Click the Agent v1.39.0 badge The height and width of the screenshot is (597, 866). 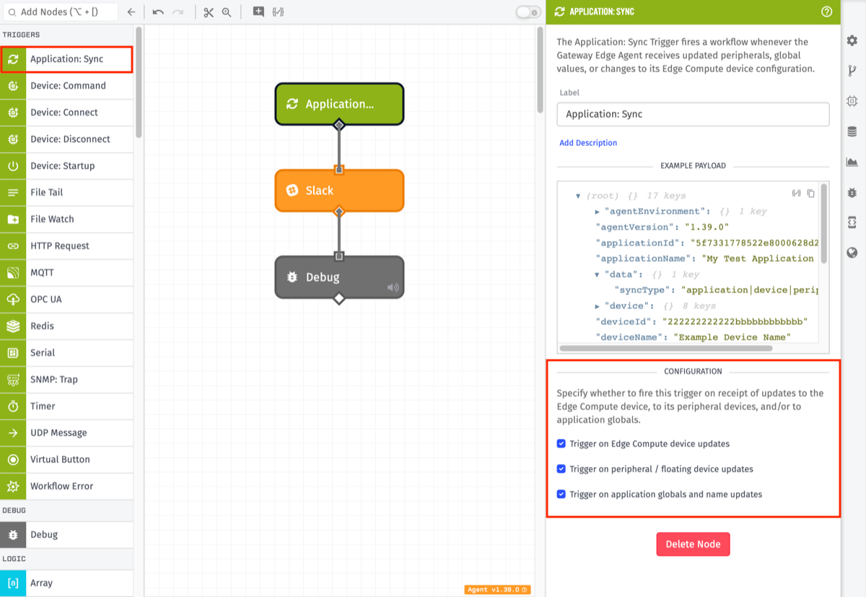pyautogui.click(x=497, y=590)
